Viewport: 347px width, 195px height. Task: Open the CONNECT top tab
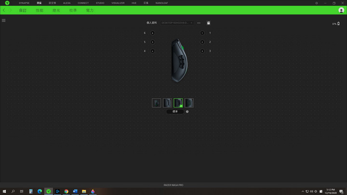(x=83, y=3)
